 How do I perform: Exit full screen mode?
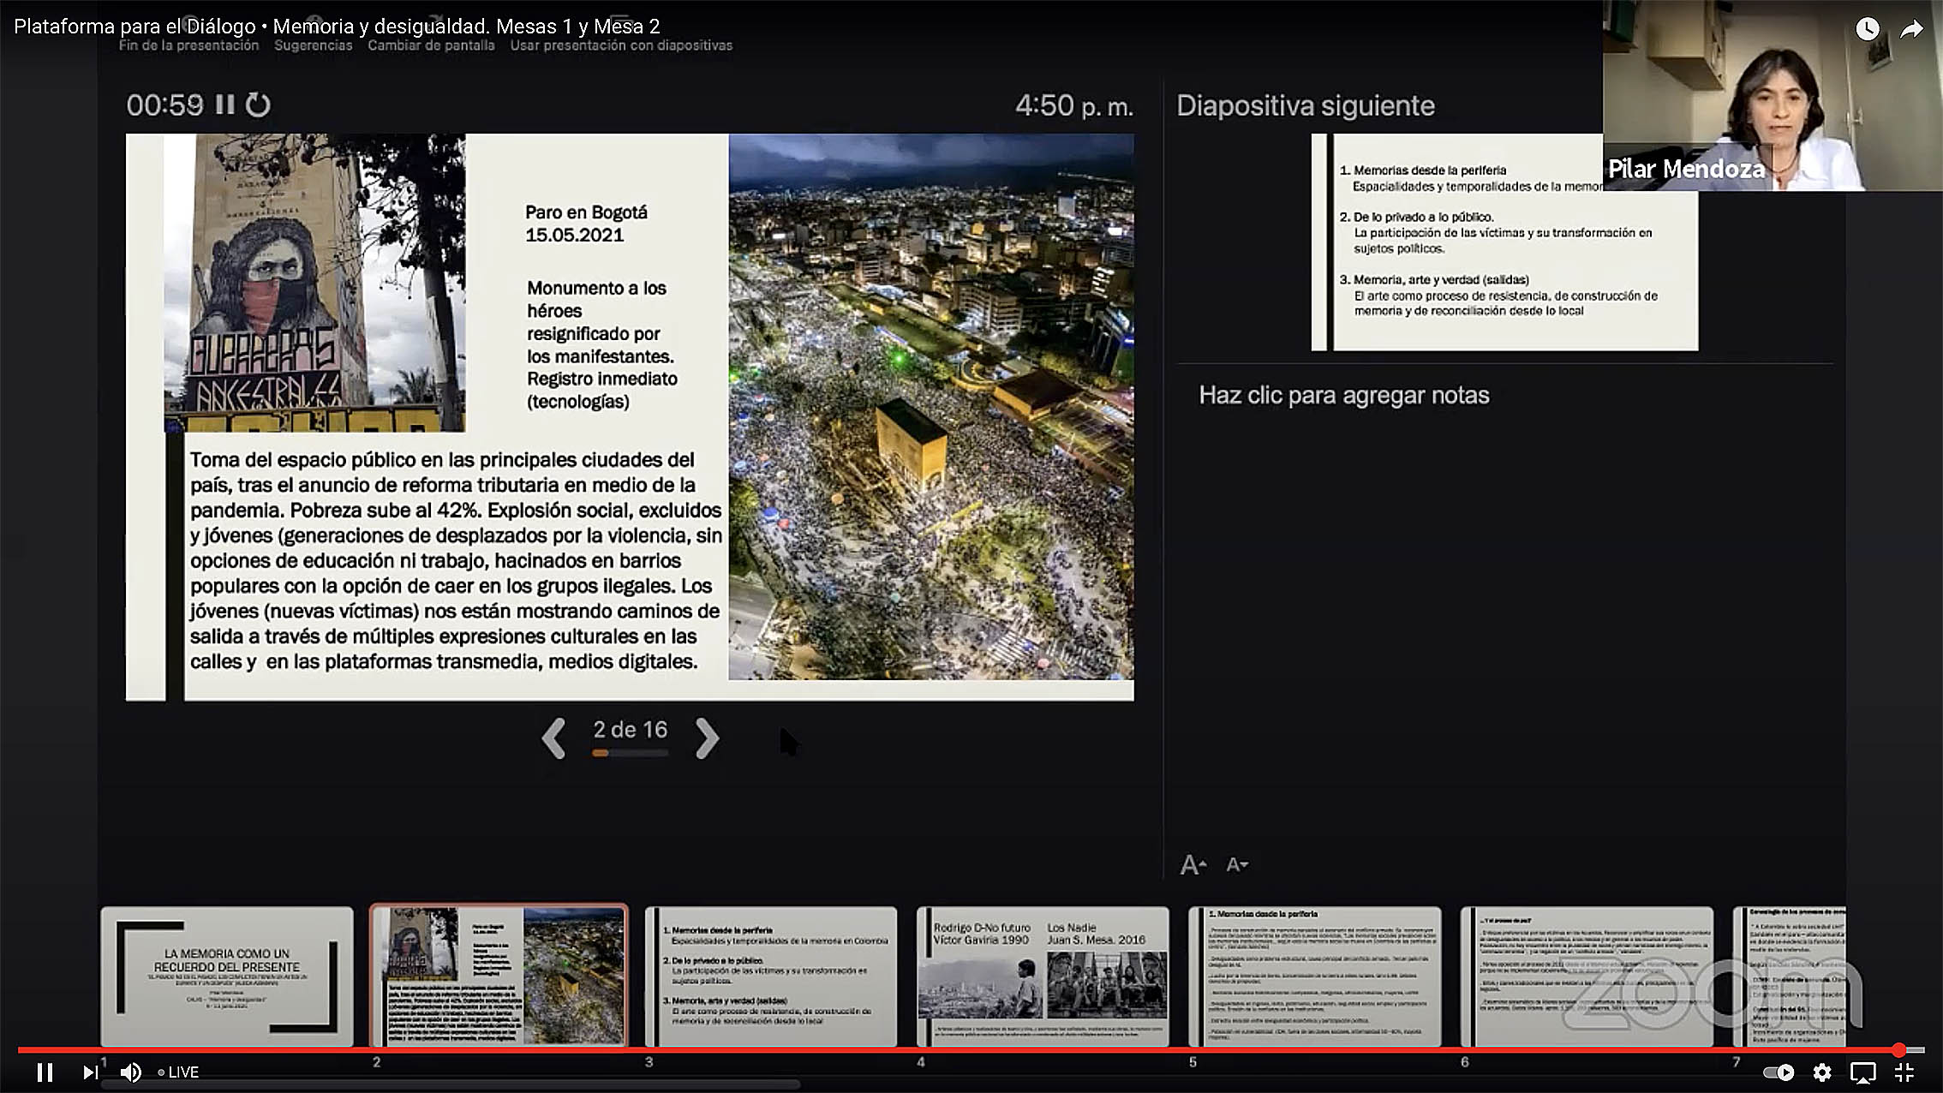pos(1904,1072)
